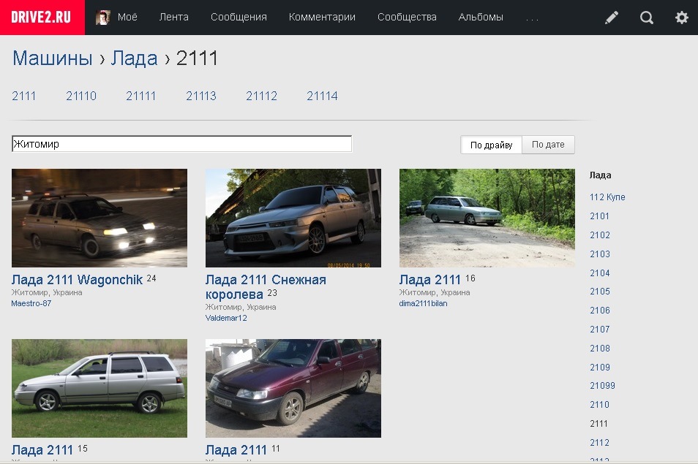This screenshot has width=698, height=464.
Task: Select model 2106 in the sidebar
Action: pyautogui.click(x=600, y=311)
